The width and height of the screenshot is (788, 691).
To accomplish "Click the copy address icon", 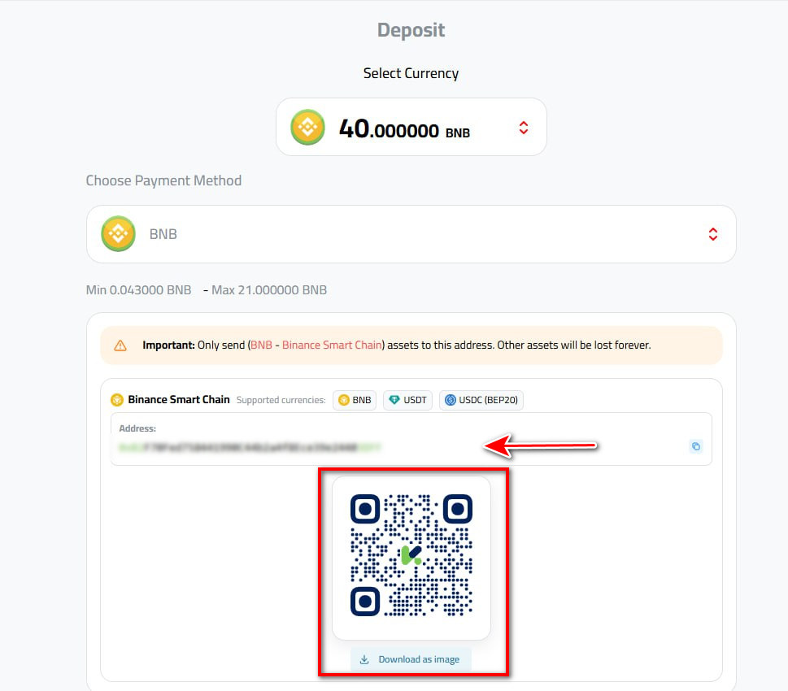I will [695, 445].
